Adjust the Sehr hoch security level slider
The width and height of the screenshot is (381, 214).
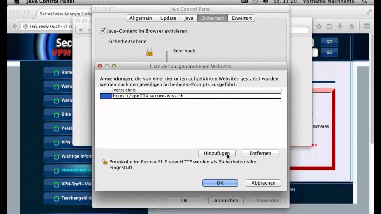[167, 56]
